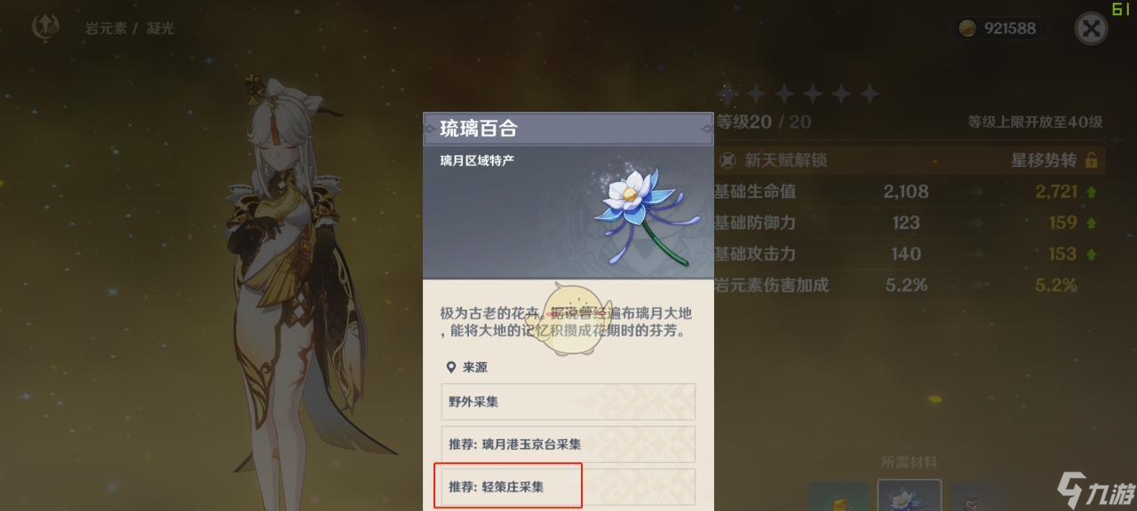Screen dimensions: 1137x511
Task: Select the 野外采集 source entry
Action: 568,402
